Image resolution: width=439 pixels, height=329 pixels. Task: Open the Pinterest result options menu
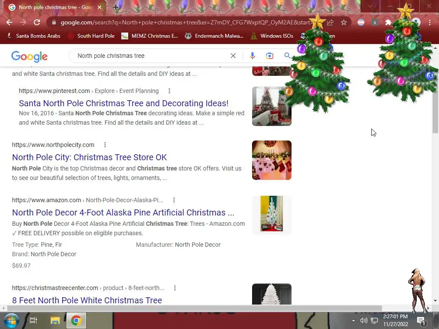(x=169, y=91)
